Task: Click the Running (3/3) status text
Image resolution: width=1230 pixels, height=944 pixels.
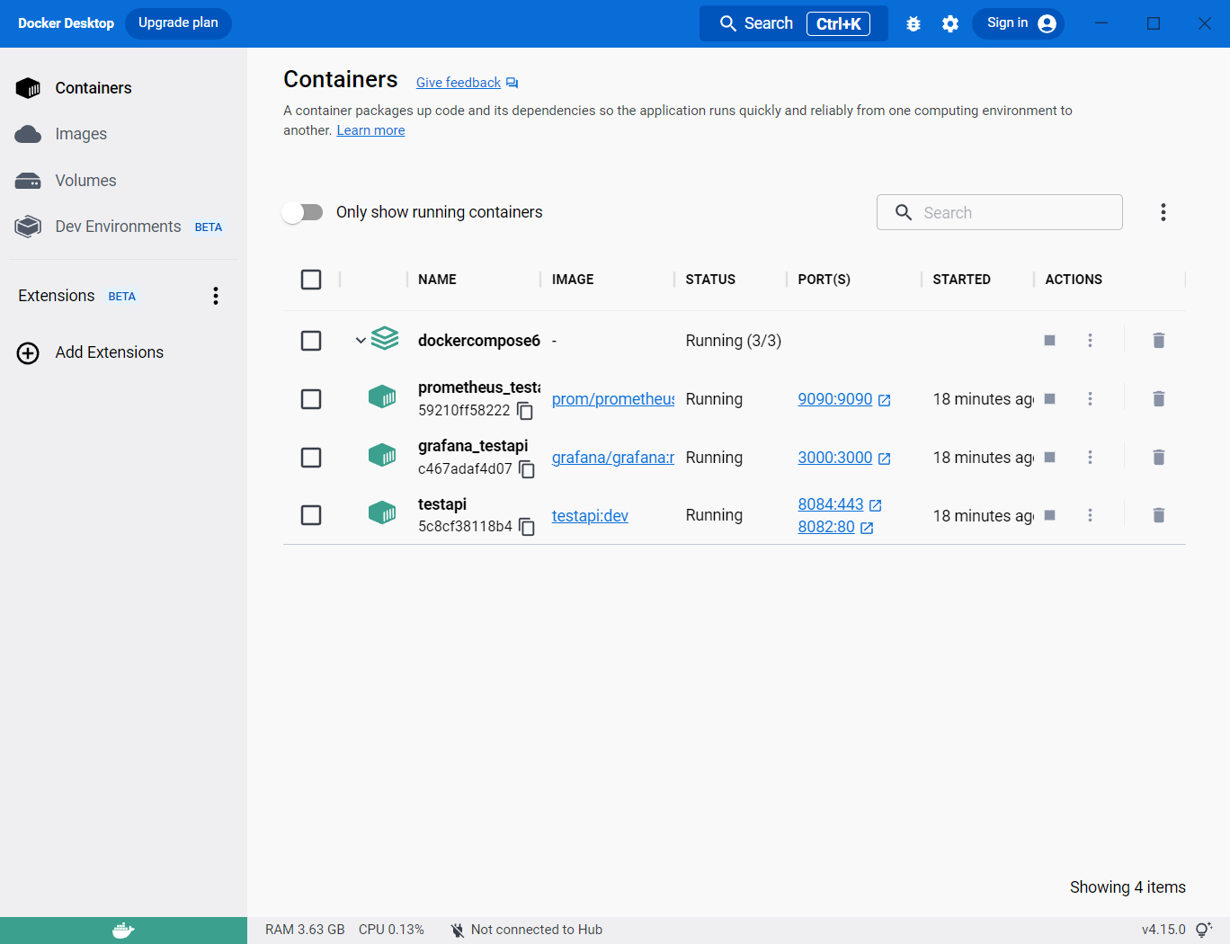Action: point(734,341)
